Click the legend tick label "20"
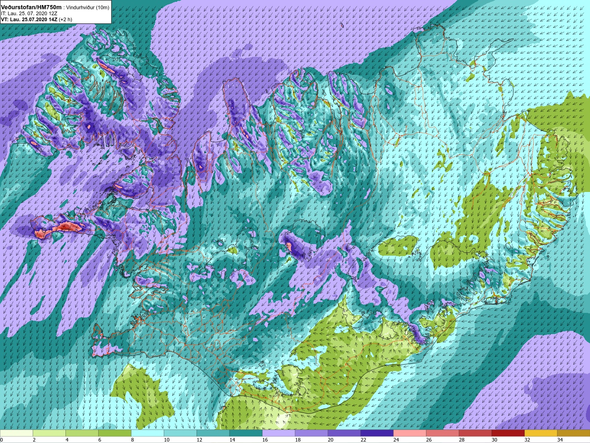The height and width of the screenshot is (443, 590). [330, 440]
